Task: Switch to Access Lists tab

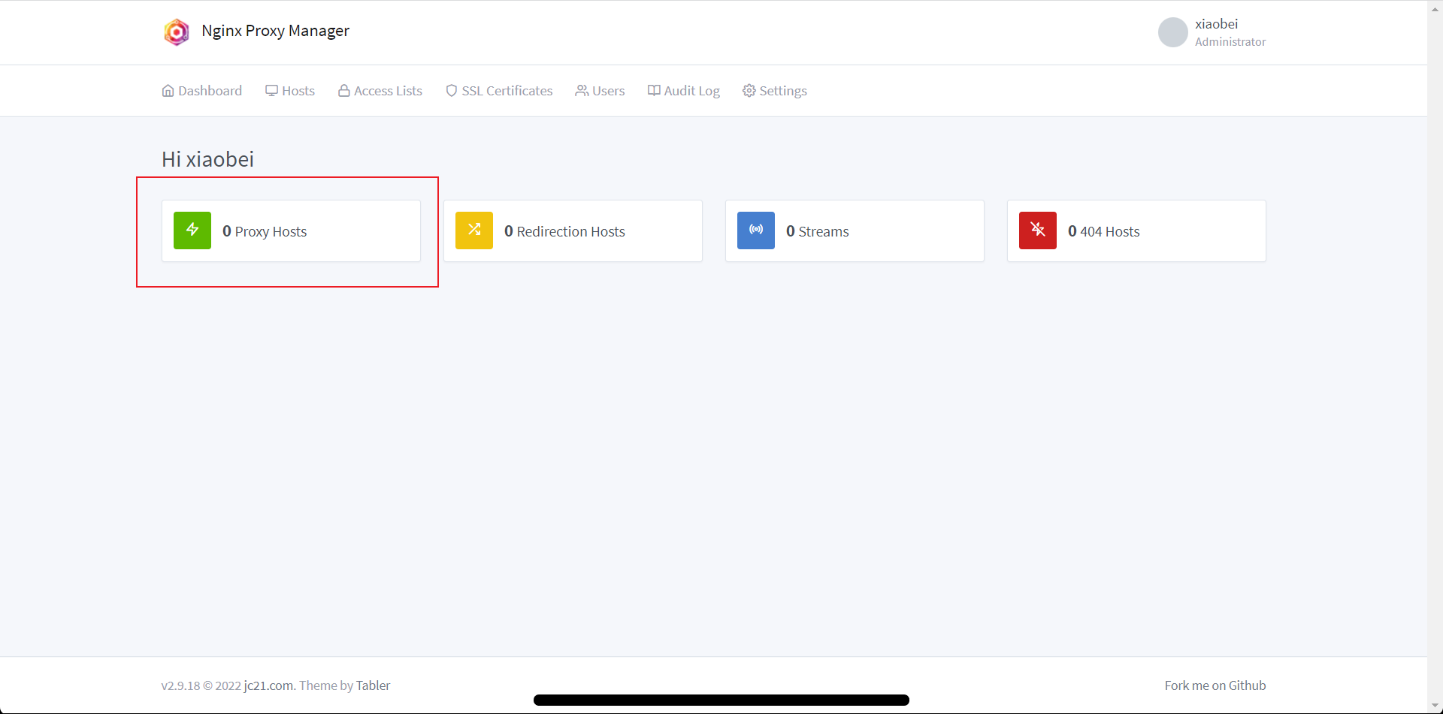Action: pos(380,91)
